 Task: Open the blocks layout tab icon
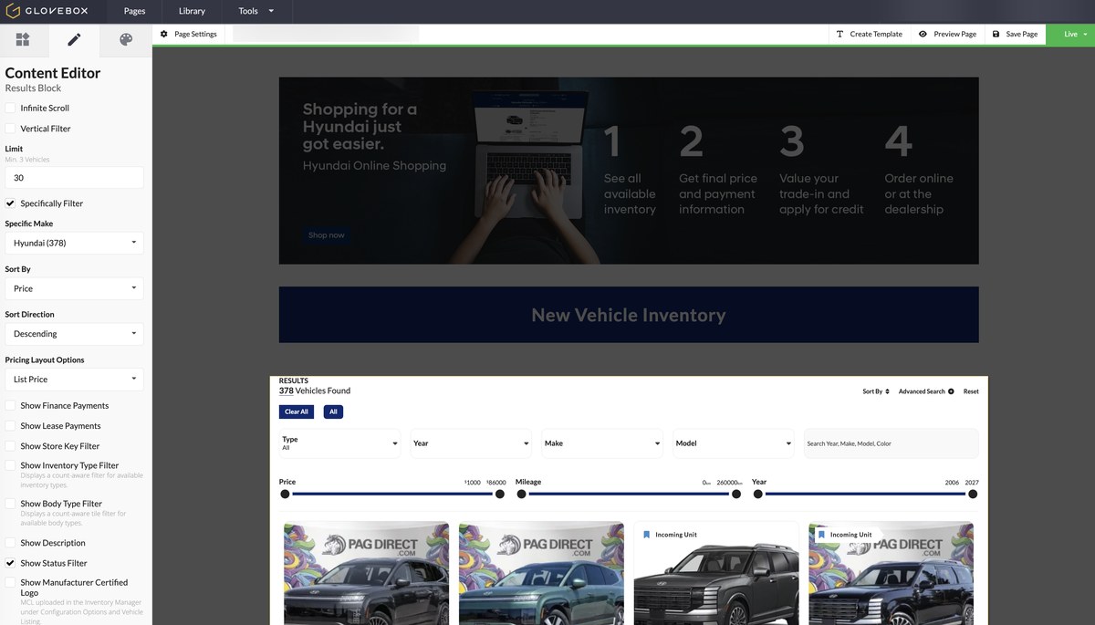(x=23, y=39)
